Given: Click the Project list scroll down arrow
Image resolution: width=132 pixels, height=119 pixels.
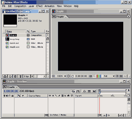Looking at the screenshot, I should [48, 73].
